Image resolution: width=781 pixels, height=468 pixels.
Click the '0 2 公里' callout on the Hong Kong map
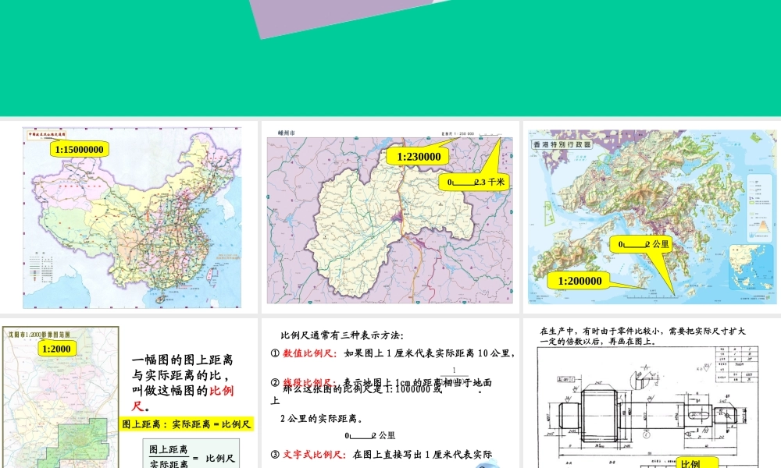point(643,244)
